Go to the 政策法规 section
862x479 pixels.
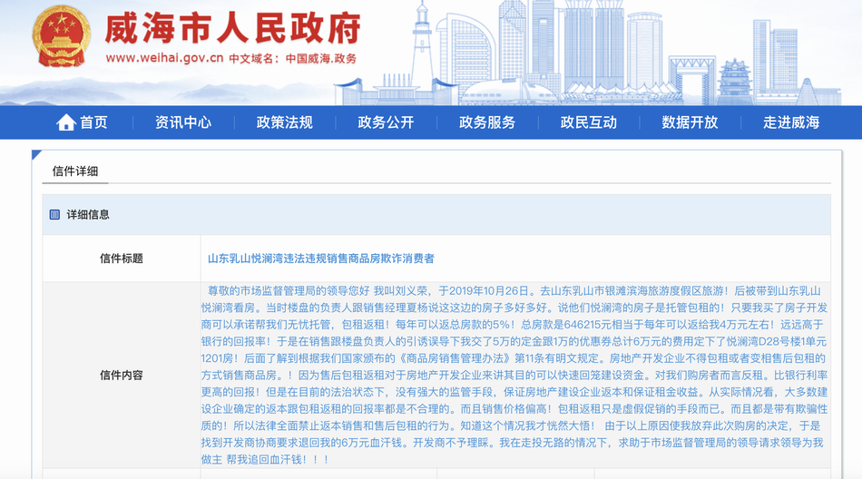click(284, 122)
